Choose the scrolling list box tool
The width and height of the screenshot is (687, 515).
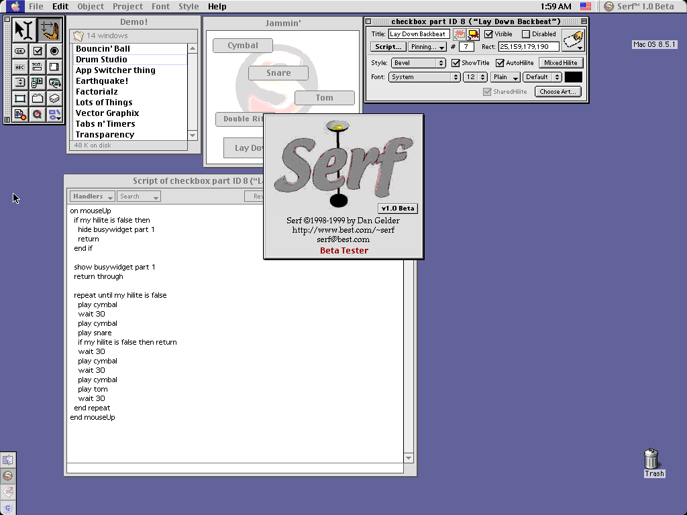[x=54, y=67]
